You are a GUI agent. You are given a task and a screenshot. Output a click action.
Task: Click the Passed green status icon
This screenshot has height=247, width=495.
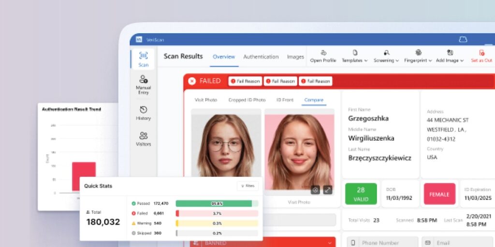(x=133, y=204)
